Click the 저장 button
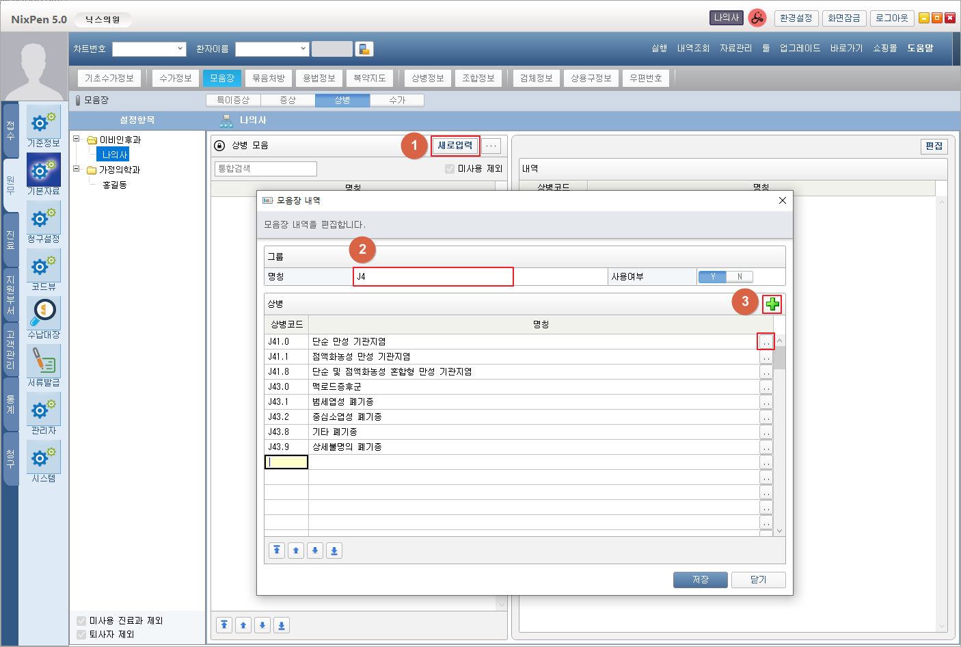 [x=701, y=579]
